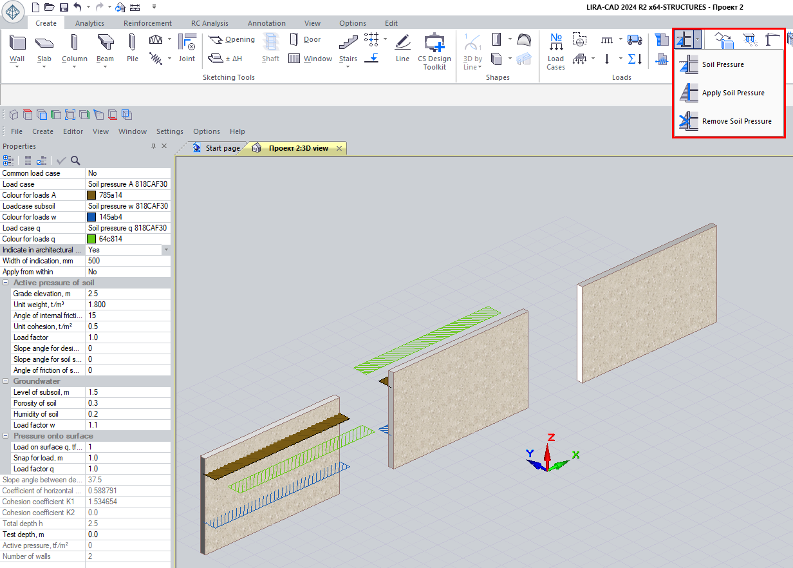Edit the Grade elevation value field
Viewport: 793px width, 568px height.
coord(127,294)
